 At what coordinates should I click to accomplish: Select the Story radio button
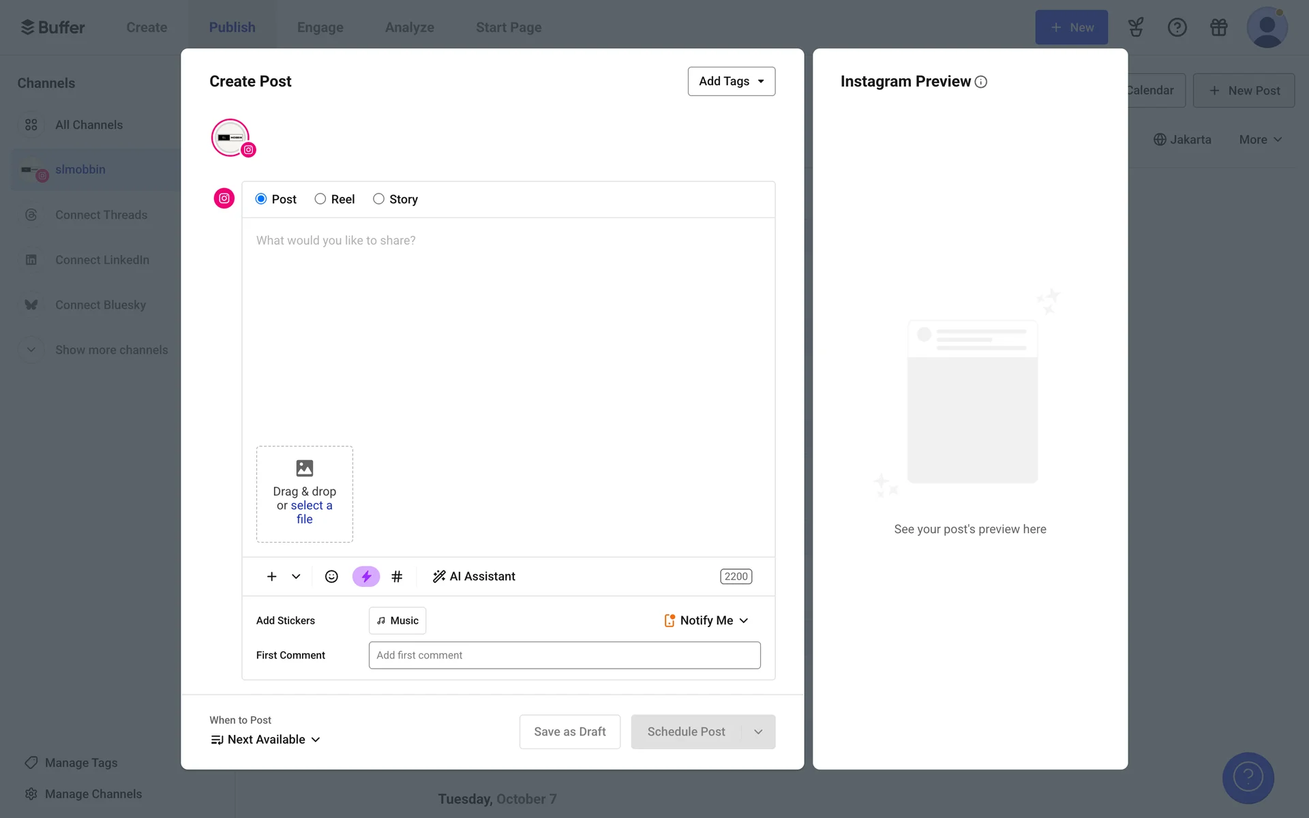(x=378, y=199)
